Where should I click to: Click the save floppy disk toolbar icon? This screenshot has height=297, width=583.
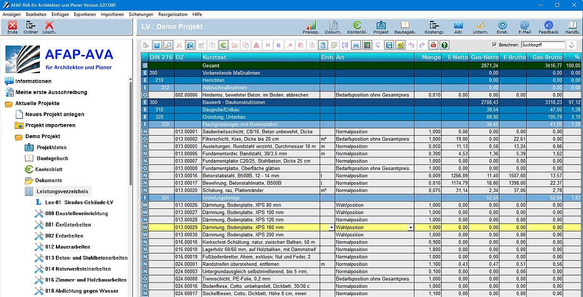[389, 45]
